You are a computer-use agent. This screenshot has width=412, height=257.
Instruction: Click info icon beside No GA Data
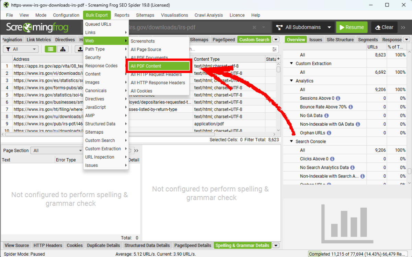pyautogui.click(x=326, y=116)
